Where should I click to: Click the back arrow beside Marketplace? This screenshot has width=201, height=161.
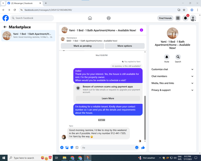click(5, 27)
